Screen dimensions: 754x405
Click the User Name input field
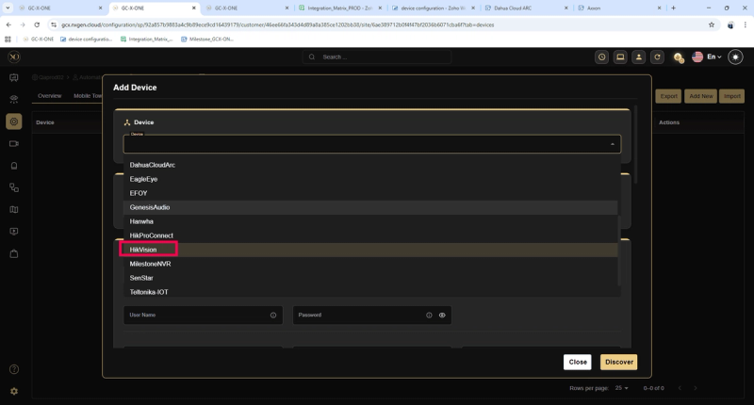point(203,316)
